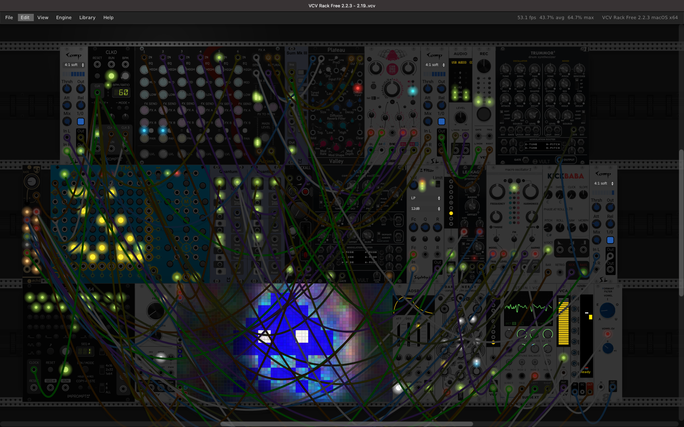This screenshot has height=427, width=684.
Task: Click the AUDIO module LEVEL knob
Action: (x=460, y=118)
